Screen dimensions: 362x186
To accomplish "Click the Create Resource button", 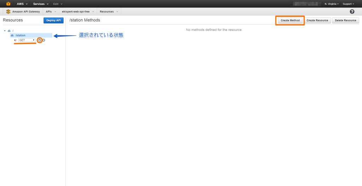I will click(317, 20).
